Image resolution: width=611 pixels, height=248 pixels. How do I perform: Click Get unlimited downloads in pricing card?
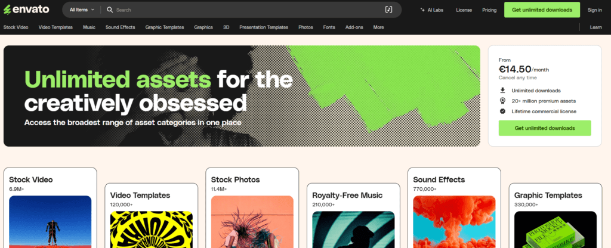[544, 128]
